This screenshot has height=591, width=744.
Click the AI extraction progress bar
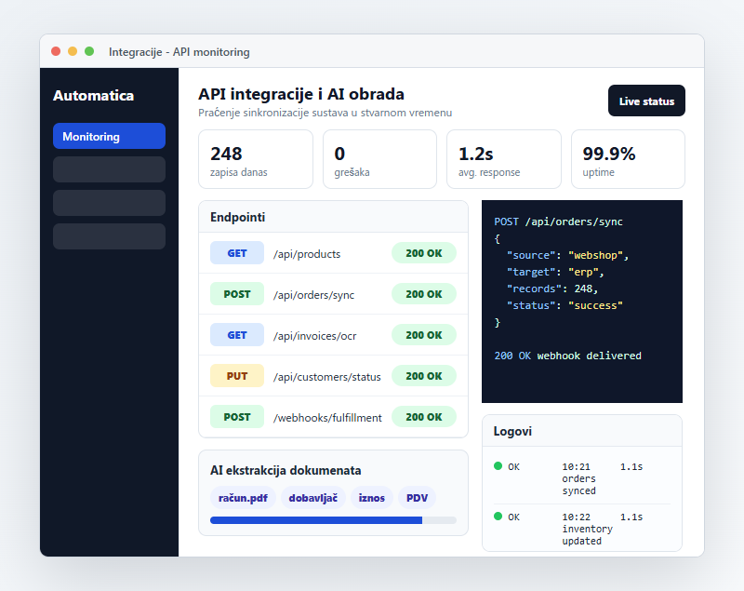tap(333, 520)
